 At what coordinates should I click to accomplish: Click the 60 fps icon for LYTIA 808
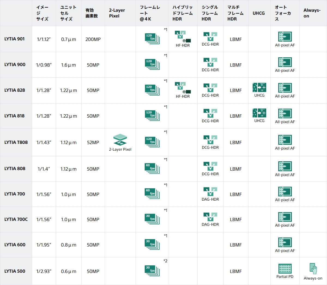(x=152, y=168)
